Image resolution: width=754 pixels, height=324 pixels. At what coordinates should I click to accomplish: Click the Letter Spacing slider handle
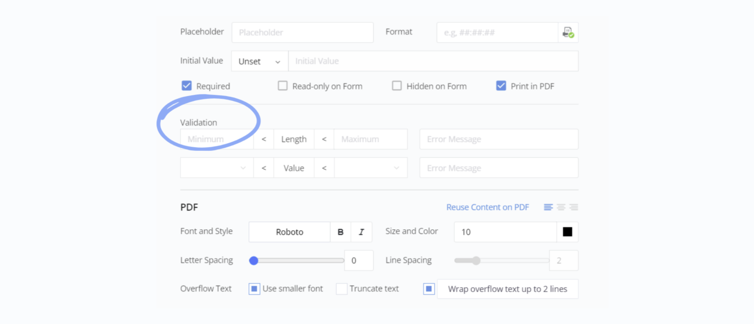[254, 260]
